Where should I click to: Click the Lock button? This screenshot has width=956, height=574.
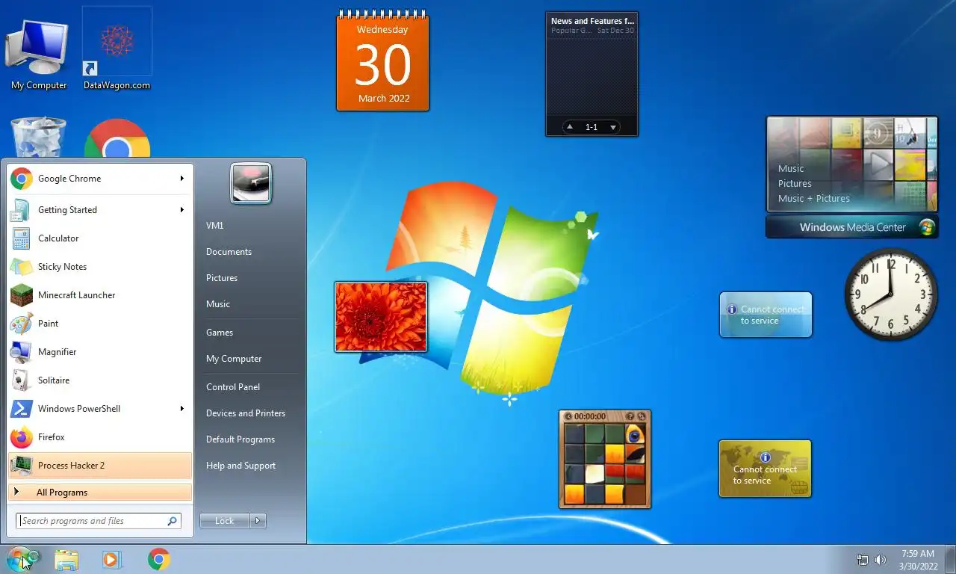[225, 521]
